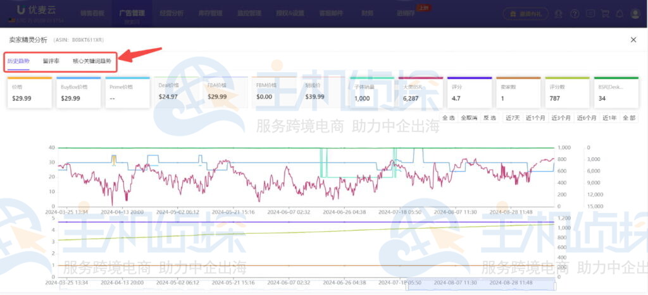The image size is (648, 295).
Task: Toggle the BuyBox价格 metric card
Action: click(x=78, y=92)
